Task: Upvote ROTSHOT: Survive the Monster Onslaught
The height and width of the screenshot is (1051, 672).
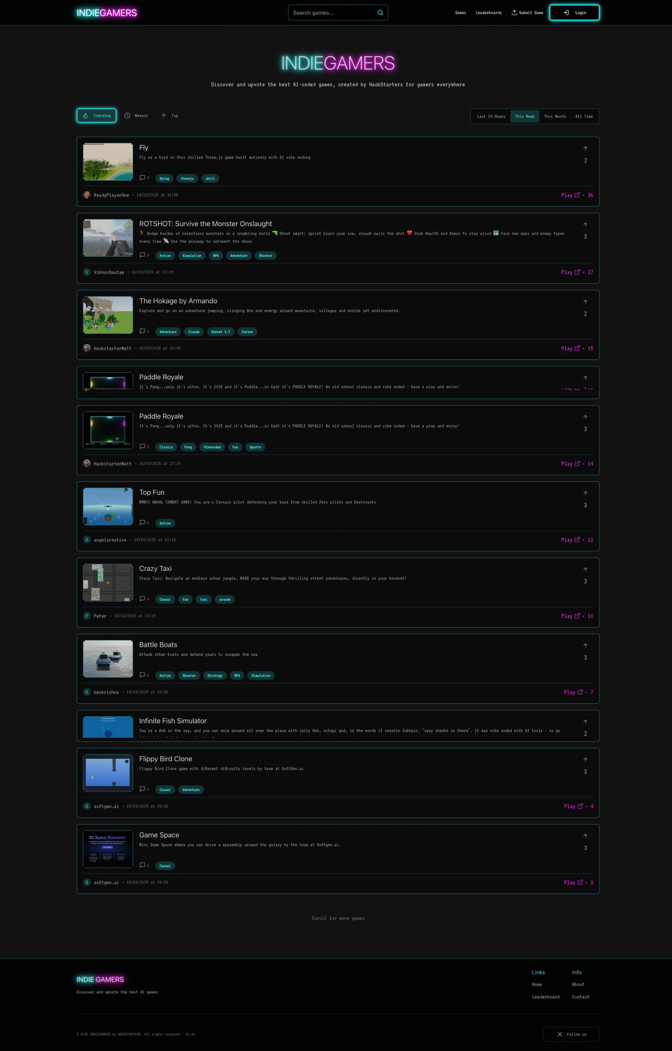Action: 585,225
